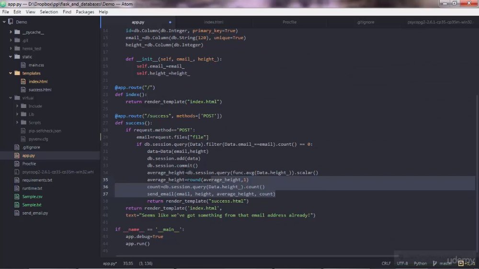
Task: Open the File menu
Action: [x=5, y=12]
